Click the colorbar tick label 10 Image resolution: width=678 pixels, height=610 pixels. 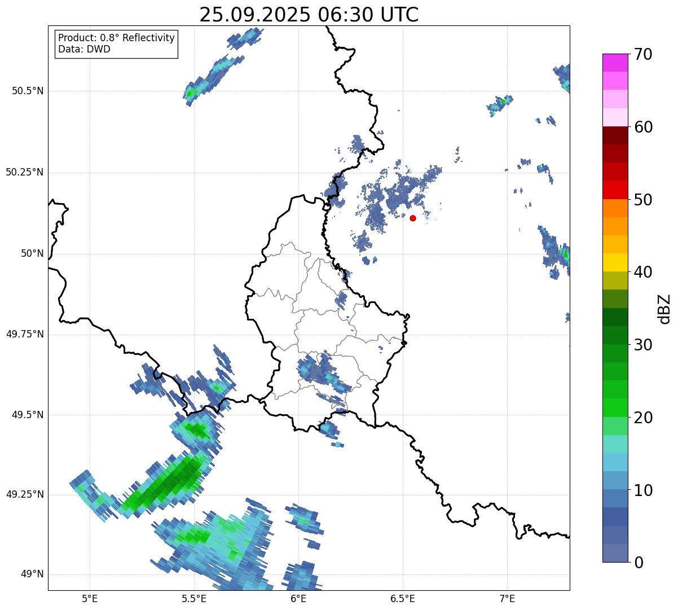(644, 490)
